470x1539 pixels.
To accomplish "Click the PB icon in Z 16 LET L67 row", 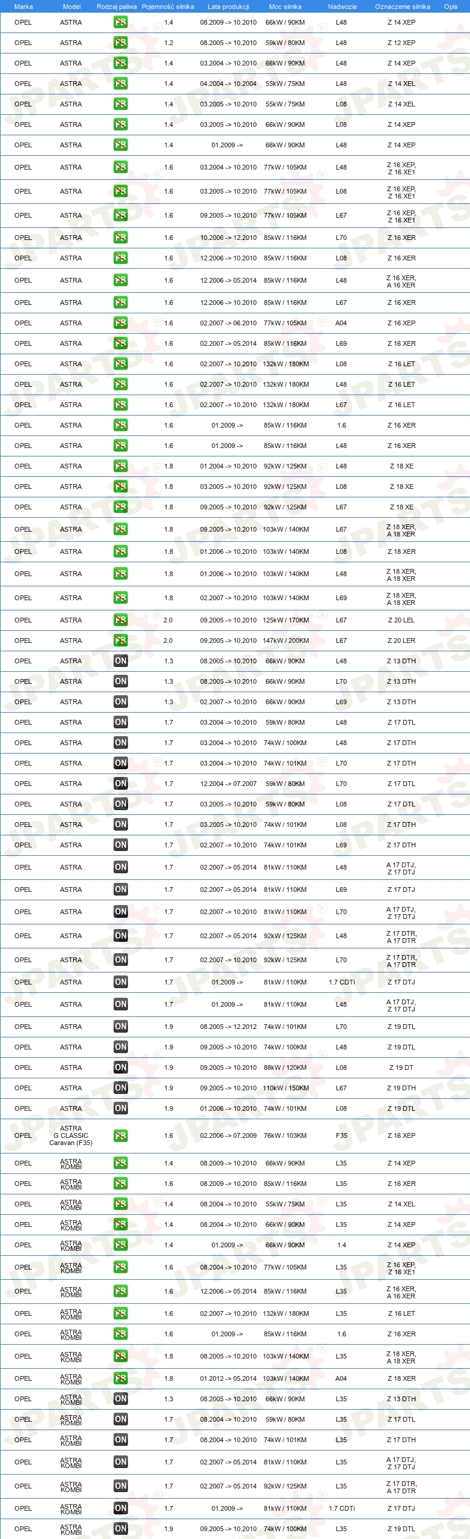I will click(x=120, y=405).
